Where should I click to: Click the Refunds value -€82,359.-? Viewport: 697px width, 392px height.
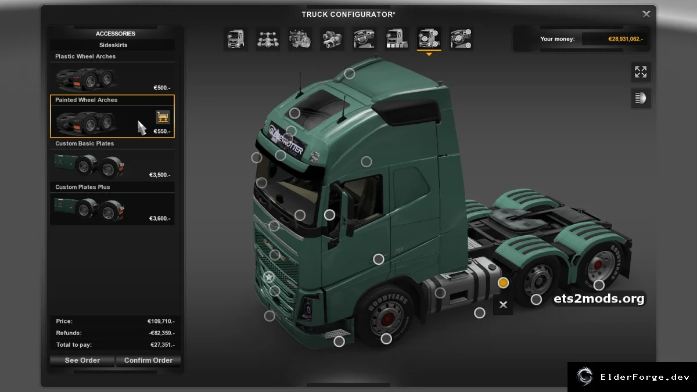point(161,333)
